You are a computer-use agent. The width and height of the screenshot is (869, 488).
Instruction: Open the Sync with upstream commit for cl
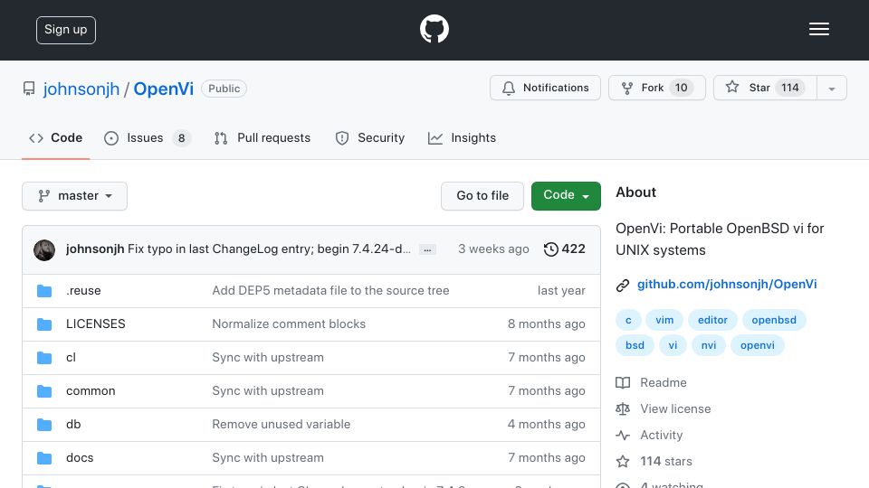coord(268,358)
